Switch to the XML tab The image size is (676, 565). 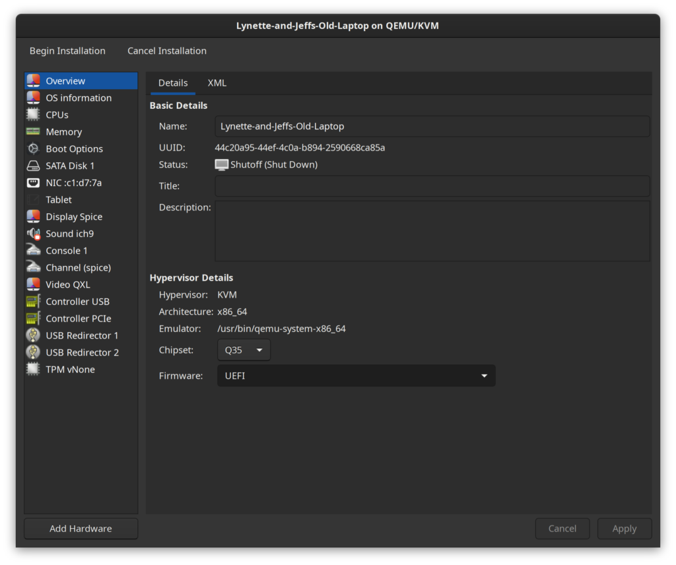click(217, 83)
